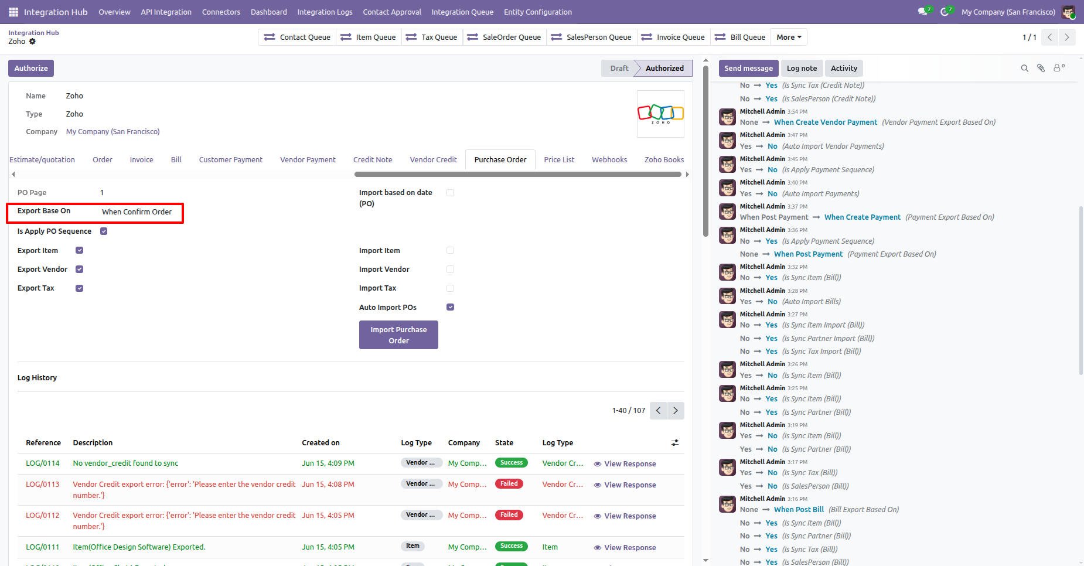1084x566 pixels.
Task: Open My Company (San Francisco) company link
Action: pyautogui.click(x=113, y=132)
